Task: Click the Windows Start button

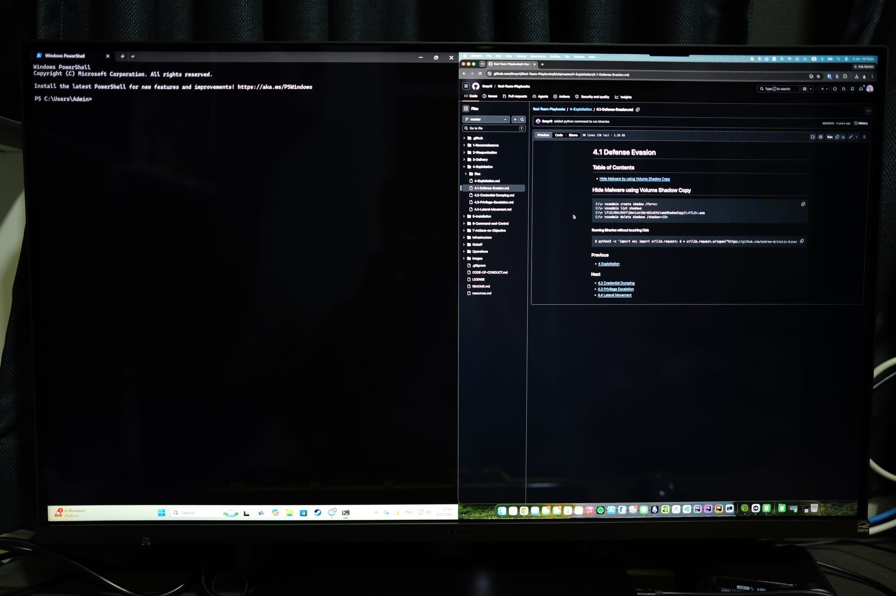Action: click(x=162, y=513)
